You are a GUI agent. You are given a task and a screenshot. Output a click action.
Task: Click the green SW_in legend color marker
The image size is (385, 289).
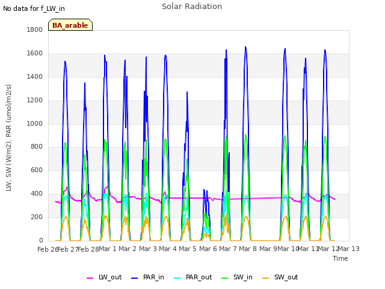click(x=224, y=278)
